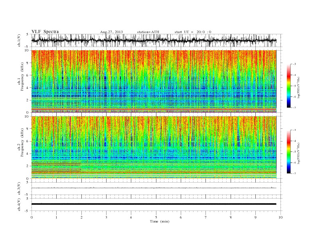This screenshot has height=244, width=316.
Task: Select the "ch.3(V)" axis label
Action: (19, 189)
